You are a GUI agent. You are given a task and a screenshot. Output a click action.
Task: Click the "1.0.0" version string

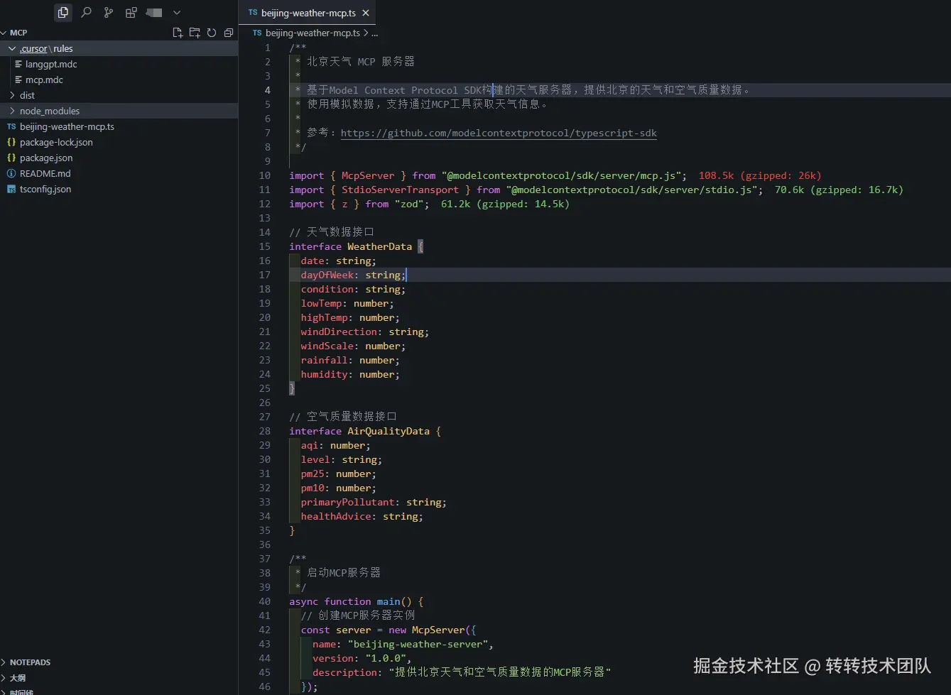click(x=386, y=658)
